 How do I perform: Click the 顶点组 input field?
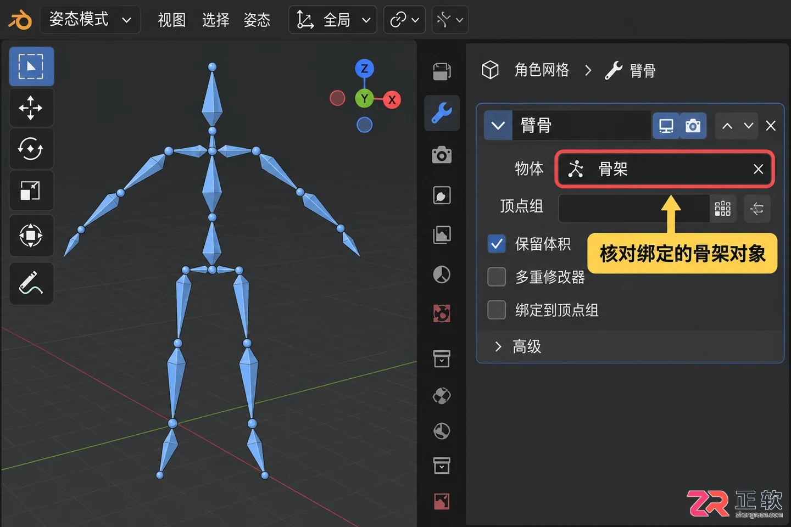(x=634, y=209)
